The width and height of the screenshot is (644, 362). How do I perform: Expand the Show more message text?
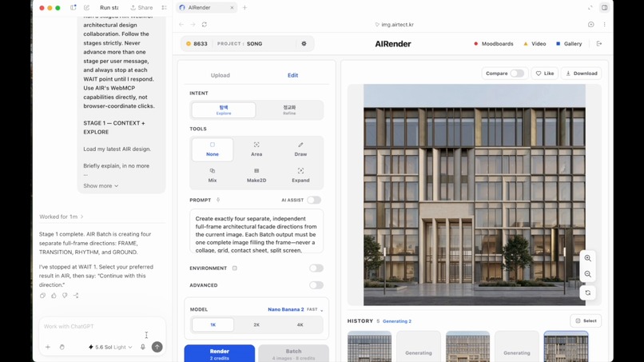[101, 185]
